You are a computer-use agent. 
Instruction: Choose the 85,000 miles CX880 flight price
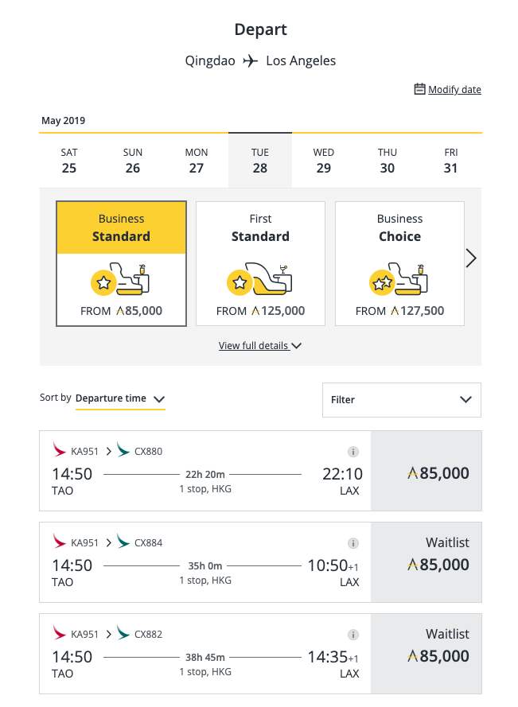click(x=426, y=471)
